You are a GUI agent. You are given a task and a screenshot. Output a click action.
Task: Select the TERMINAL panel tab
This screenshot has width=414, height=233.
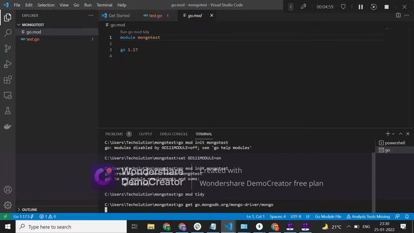204,134
